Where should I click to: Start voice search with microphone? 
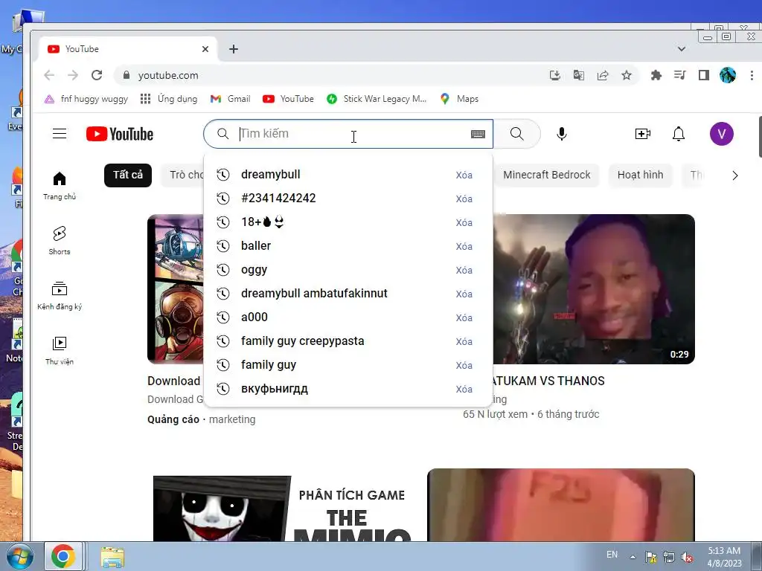click(x=561, y=134)
